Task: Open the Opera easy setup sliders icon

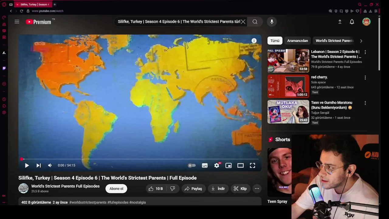Action: pos(376,11)
